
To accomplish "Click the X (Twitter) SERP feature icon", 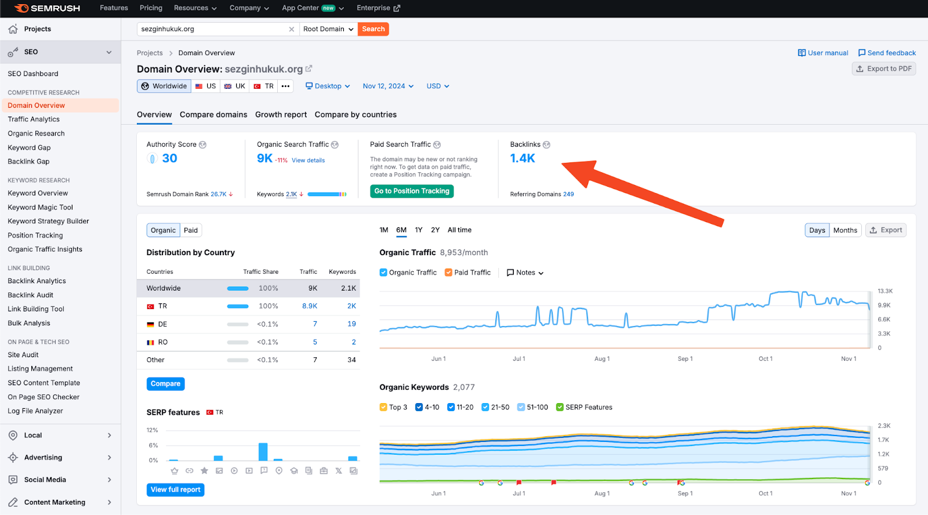I will [339, 471].
